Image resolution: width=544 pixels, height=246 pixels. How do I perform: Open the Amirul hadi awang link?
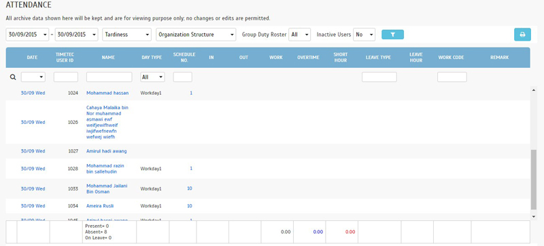pyautogui.click(x=107, y=151)
